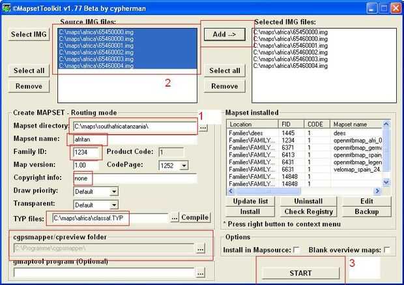Select source file 65460002.img in Source IMG list
404x285 pixels.
127,52
